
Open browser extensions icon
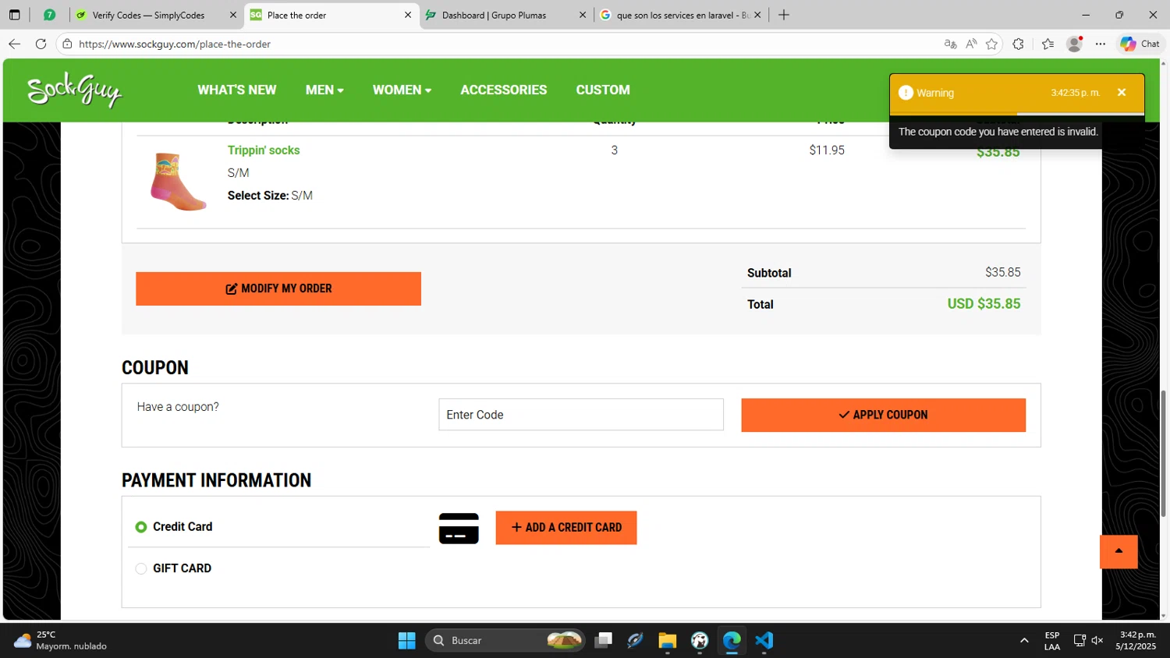[1018, 44]
